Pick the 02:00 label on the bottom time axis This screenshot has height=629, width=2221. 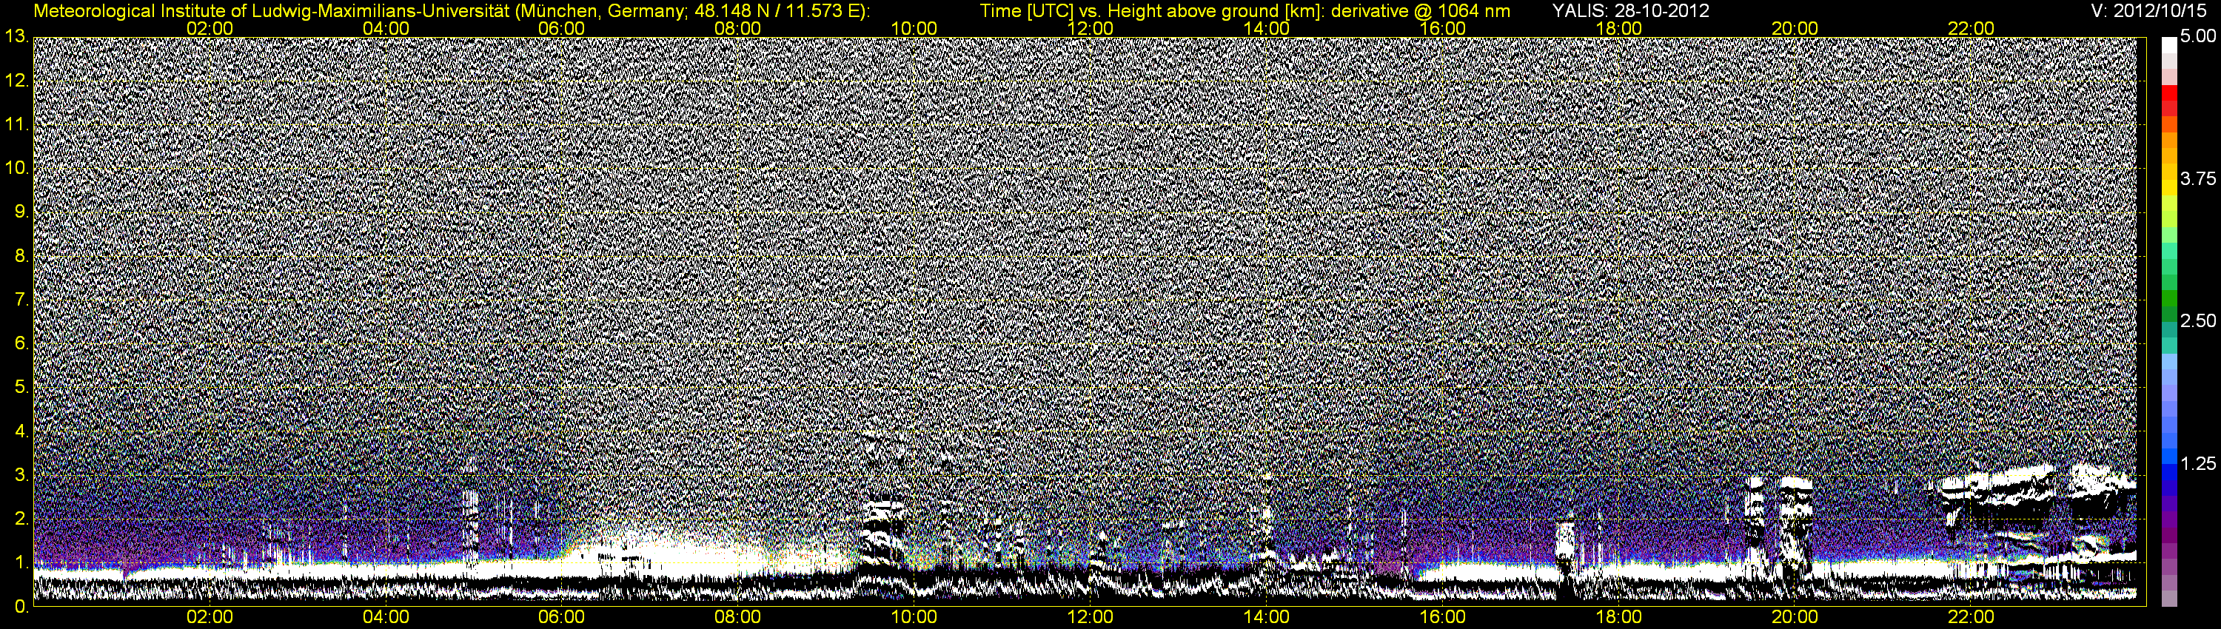tap(210, 618)
